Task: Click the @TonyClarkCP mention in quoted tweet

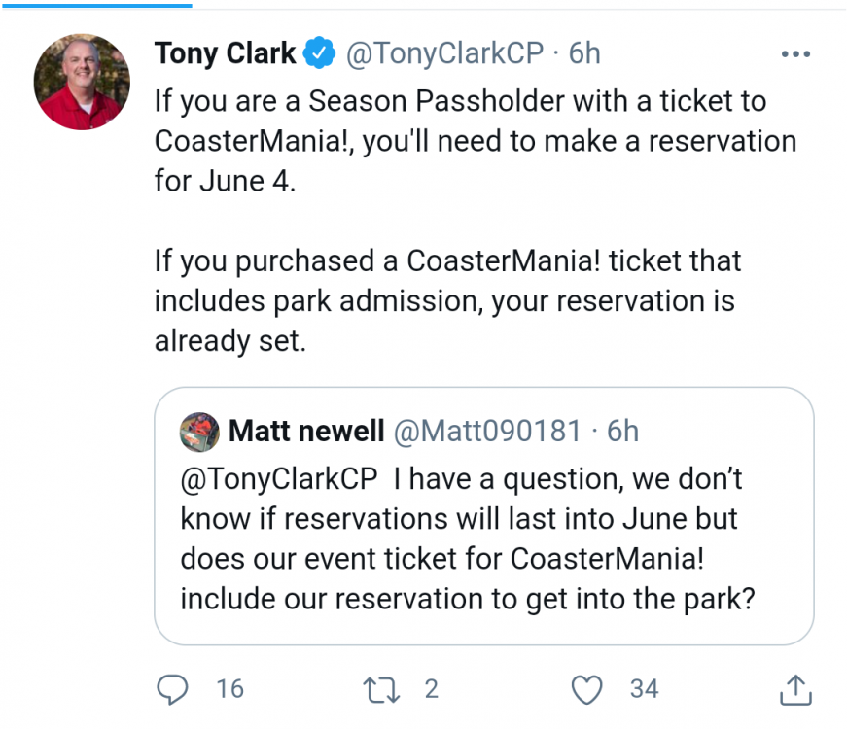Action: pyautogui.click(x=275, y=478)
